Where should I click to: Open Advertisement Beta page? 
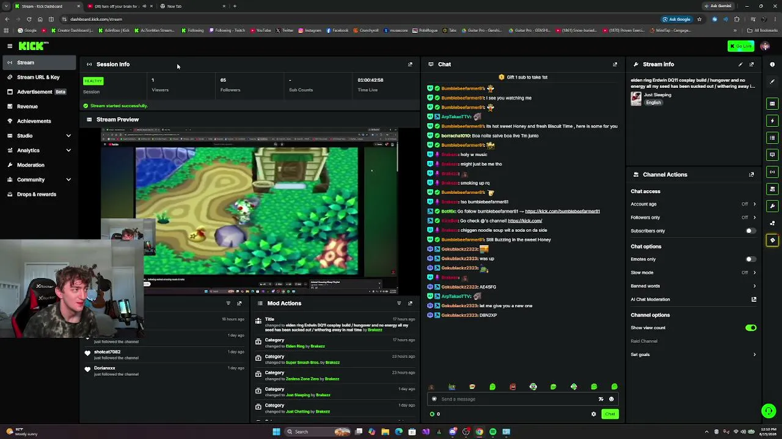click(x=40, y=91)
